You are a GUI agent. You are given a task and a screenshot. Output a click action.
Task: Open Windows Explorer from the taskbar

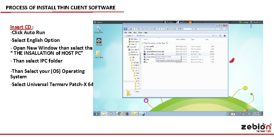pyautogui.click(x=104, y=114)
